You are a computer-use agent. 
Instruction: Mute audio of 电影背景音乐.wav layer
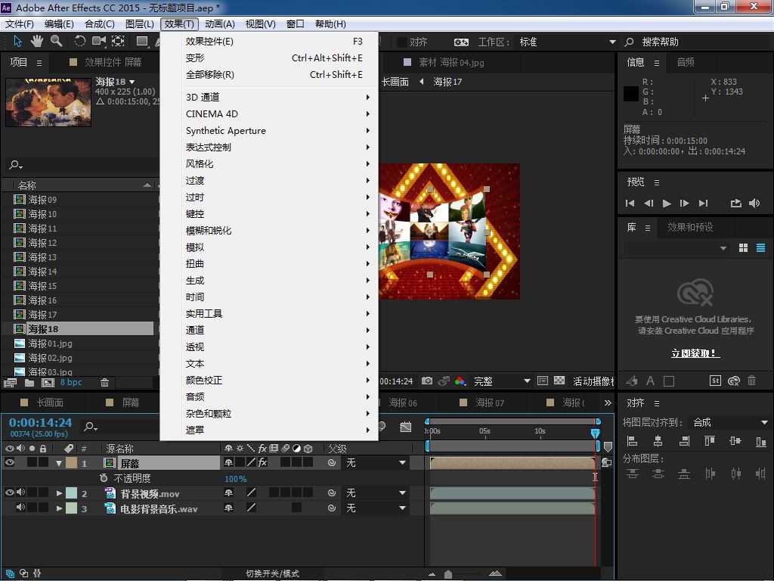(20, 508)
